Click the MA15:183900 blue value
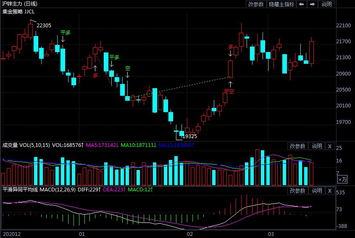The height and width of the screenshot is (238, 355). click(x=176, y=145)
